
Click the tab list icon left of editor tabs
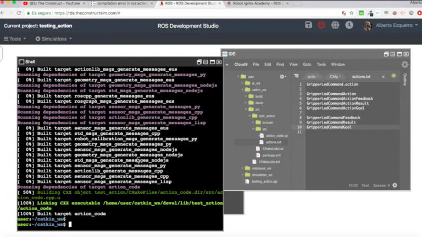point(296,76)
